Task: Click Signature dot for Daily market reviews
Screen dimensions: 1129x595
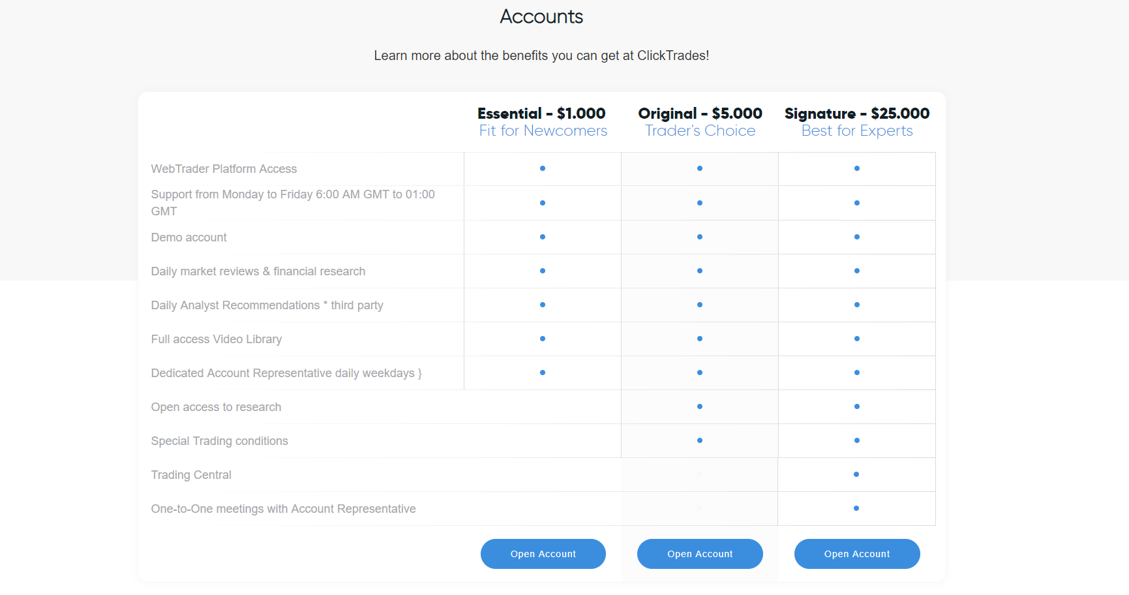Action: pos(857,271)
